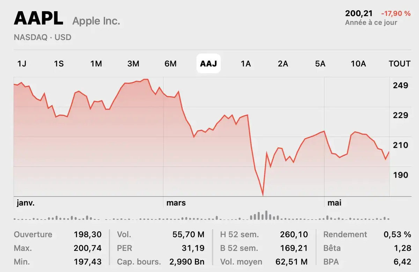This screenshot has width=419, height=272.
Task: Click the Cap. bours. market cap value
Action: 188,262
